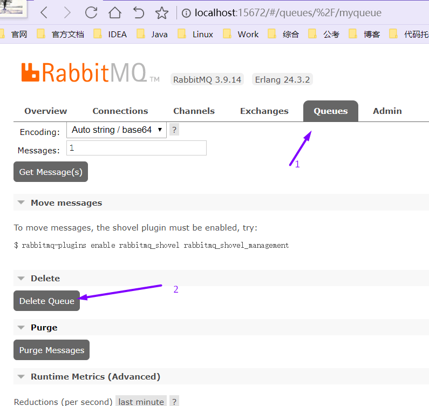Reload the page with the refresh icon
The width and height of the screenshot is (429, 406).
pos(91,12)
